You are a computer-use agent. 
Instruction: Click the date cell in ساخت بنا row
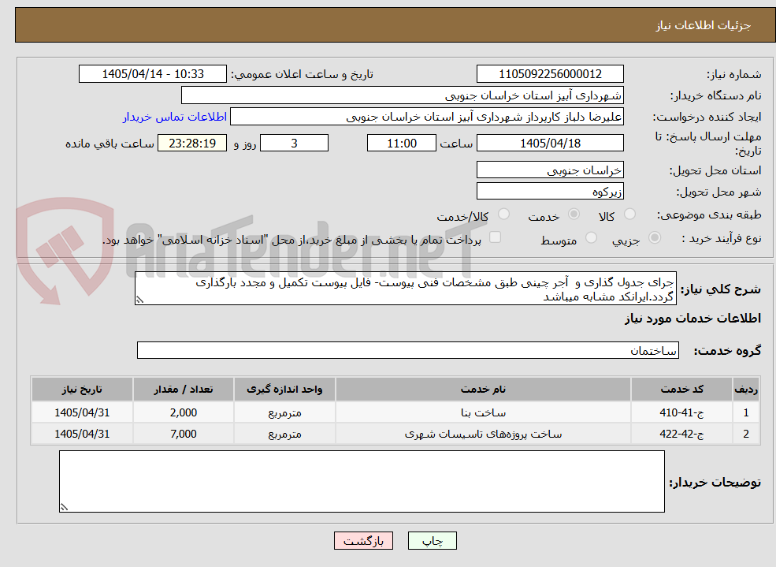(x=82, y=412)
